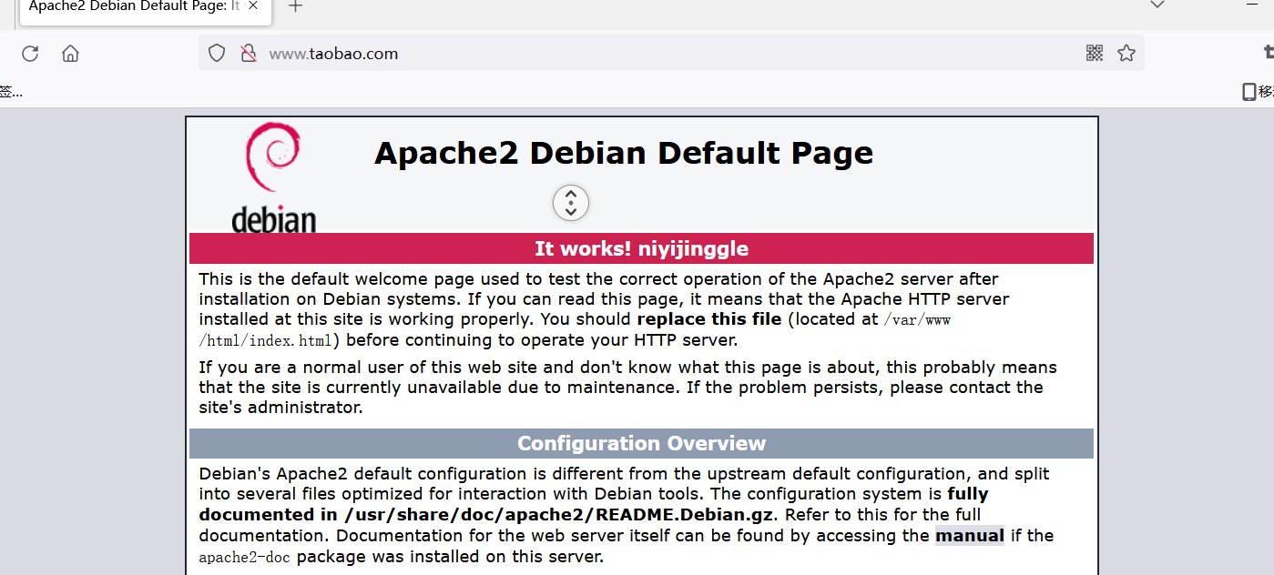Screen dimensions: 1274x575
Task: Click the apache2-doc package name
Action: point(244,557)
